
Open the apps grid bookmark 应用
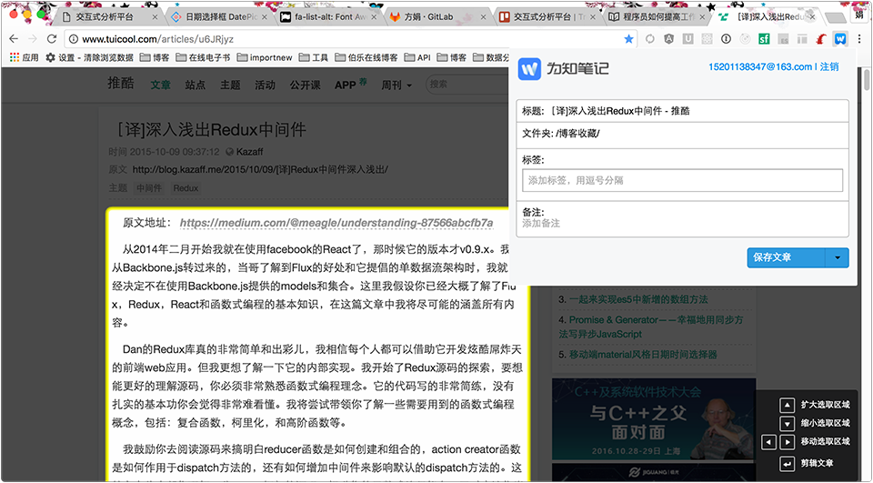coord(24,57)
